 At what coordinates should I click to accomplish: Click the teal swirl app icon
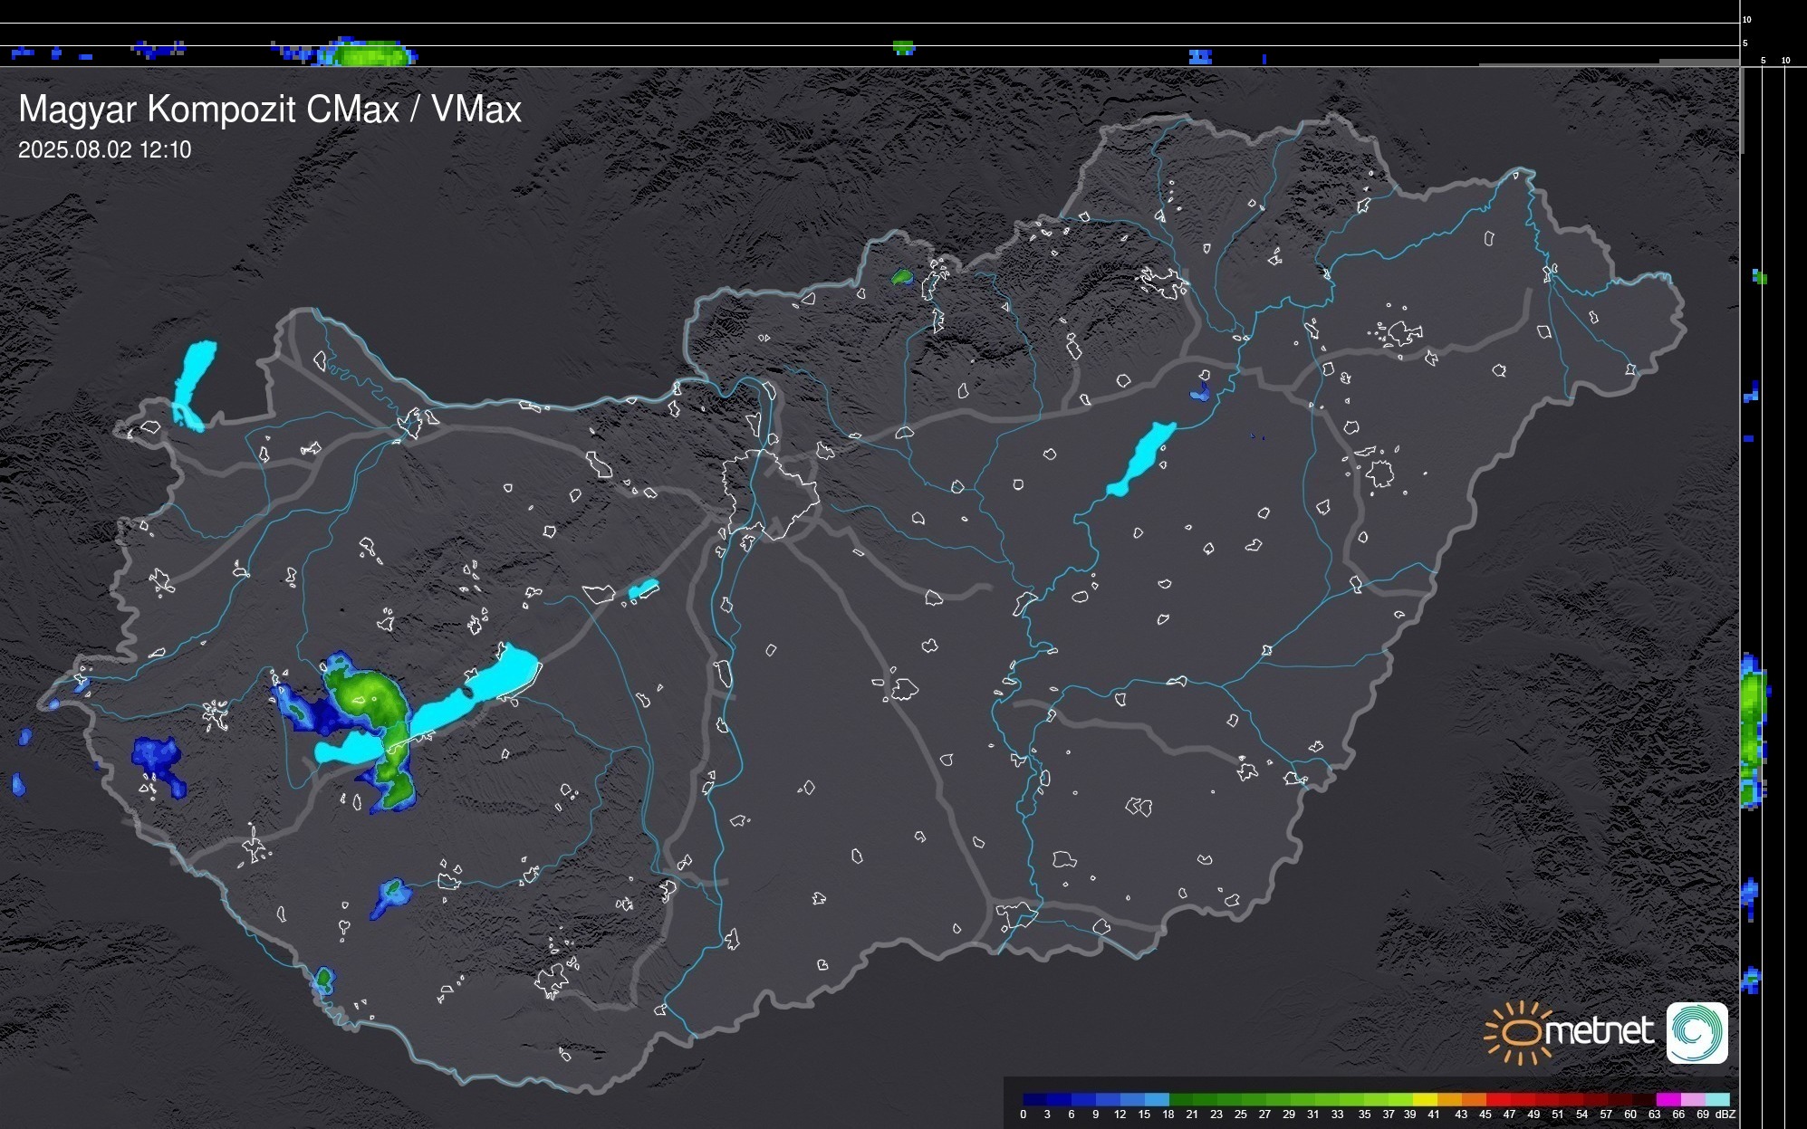(x=1696, y=1033)
